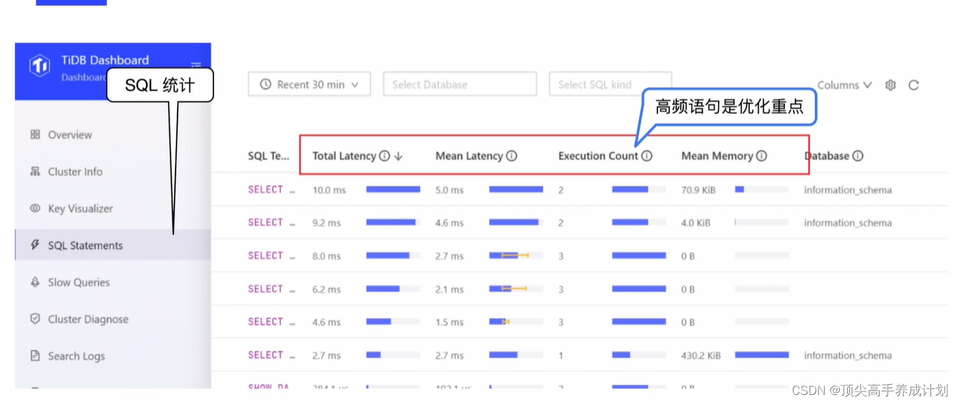This screenshot has height=403, width=958.
Task: Click the SQL Statements lightning icon
Action: (x=36, y=245)
